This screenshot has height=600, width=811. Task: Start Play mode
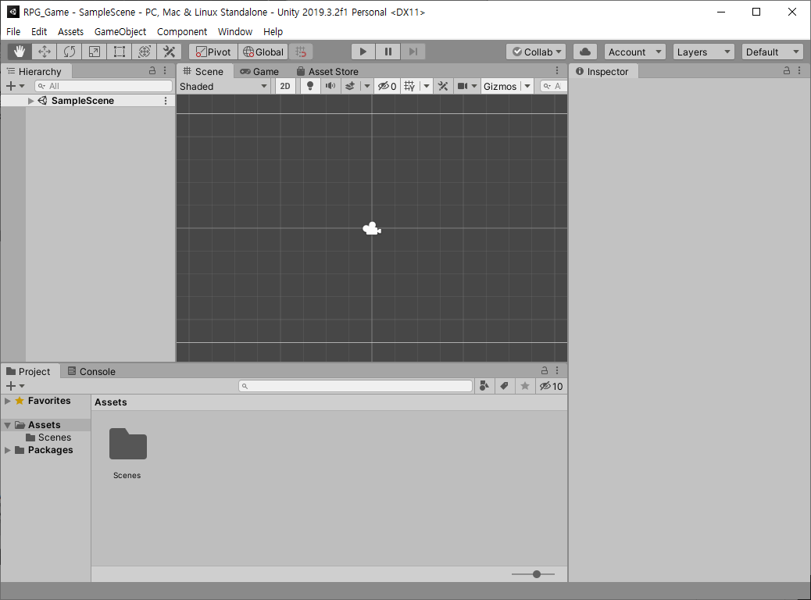pos(363,52)
